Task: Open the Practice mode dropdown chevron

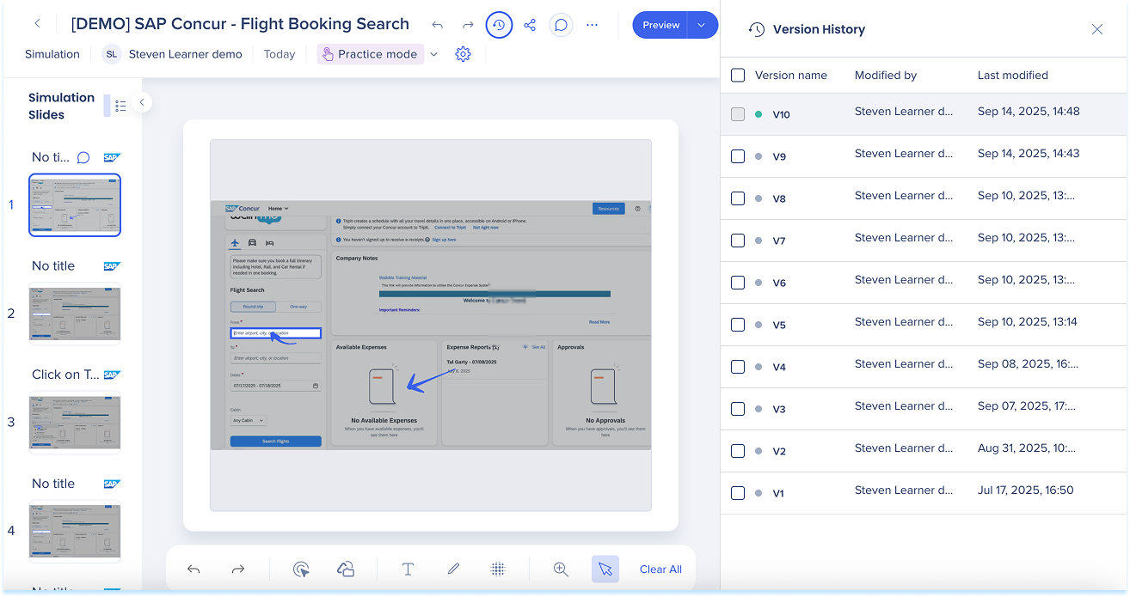Action: 433,54
